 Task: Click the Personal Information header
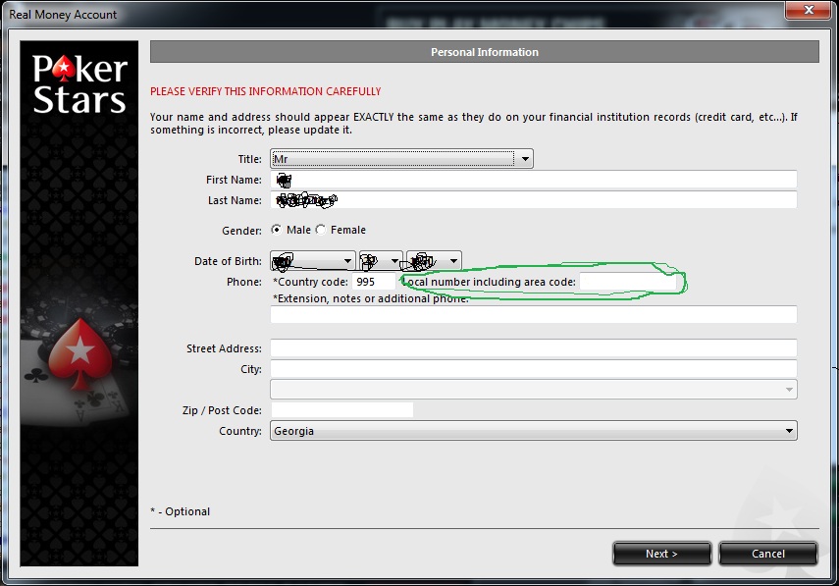click(484, 52)
